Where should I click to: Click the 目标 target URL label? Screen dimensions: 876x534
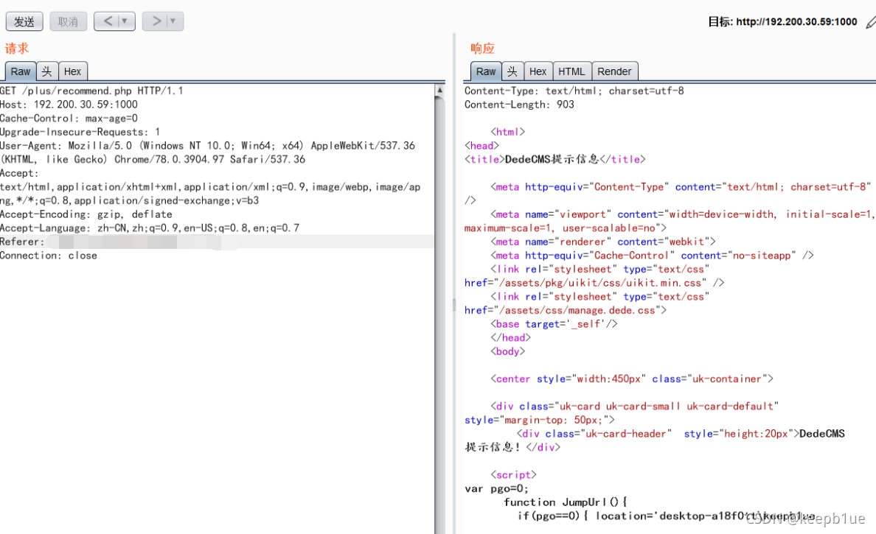click(x=782, y=22)
